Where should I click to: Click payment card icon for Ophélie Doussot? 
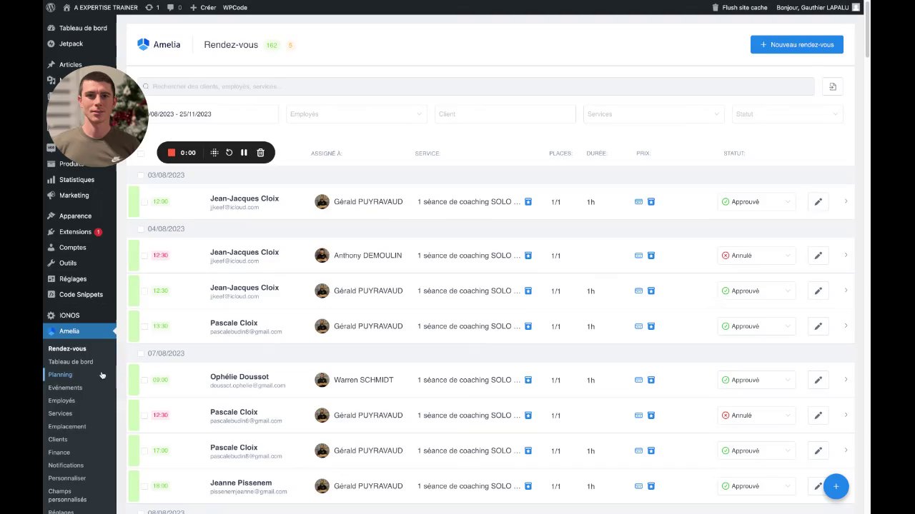coord(638,380)
